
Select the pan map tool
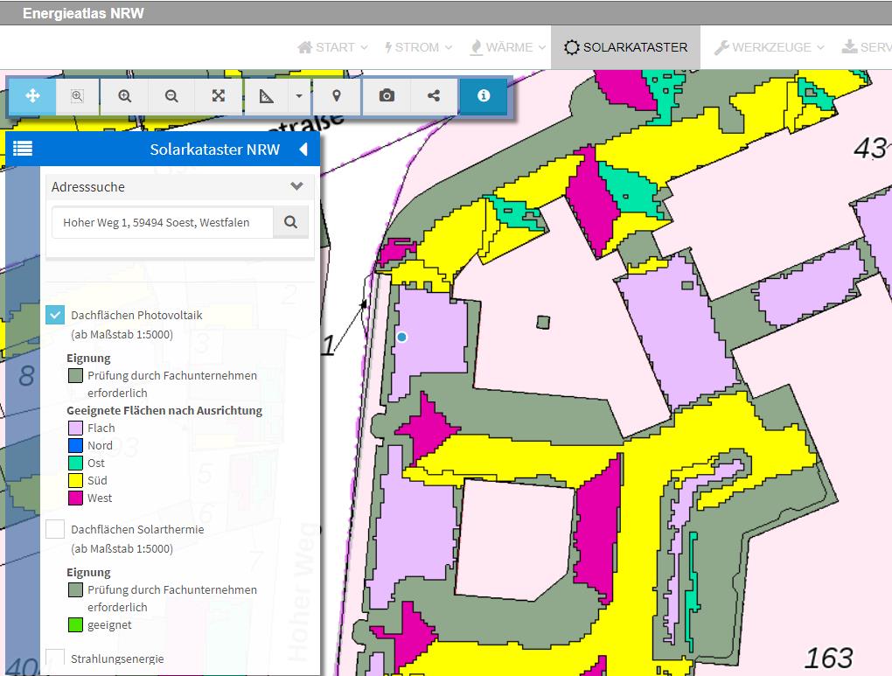click(32, 96)
